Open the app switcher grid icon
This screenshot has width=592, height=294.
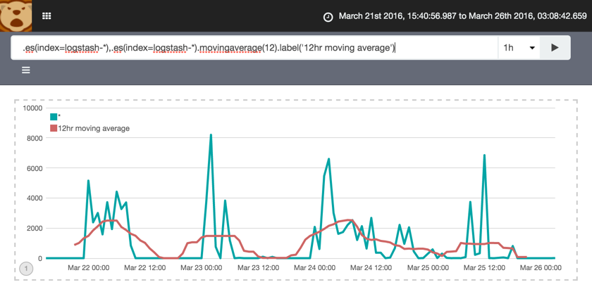pos(47,15)
